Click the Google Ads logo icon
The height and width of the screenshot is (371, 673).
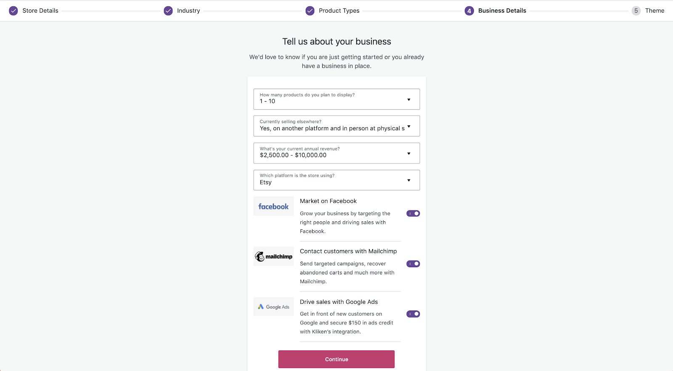point(273,307)
